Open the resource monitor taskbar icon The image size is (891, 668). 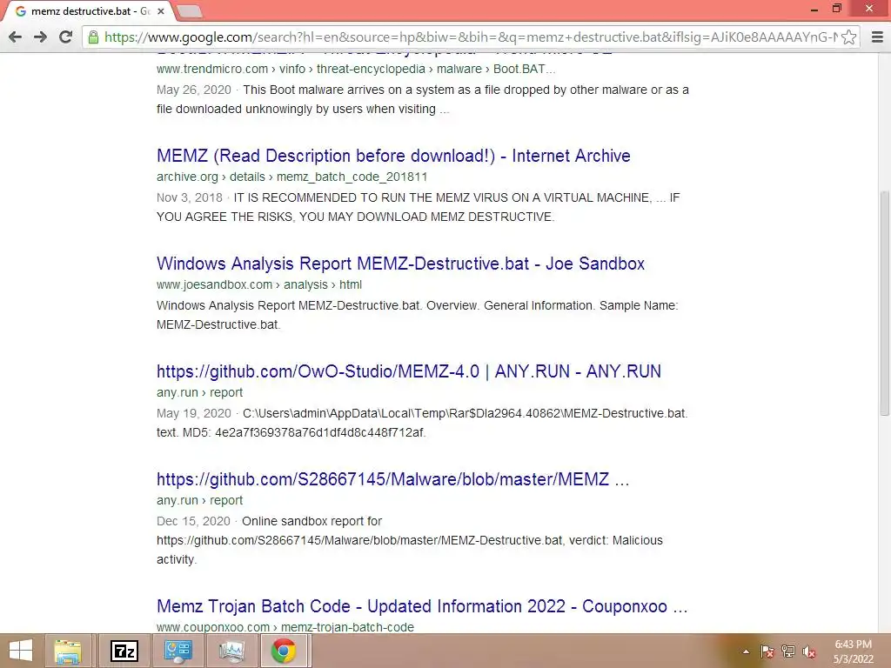coord(231,651)
